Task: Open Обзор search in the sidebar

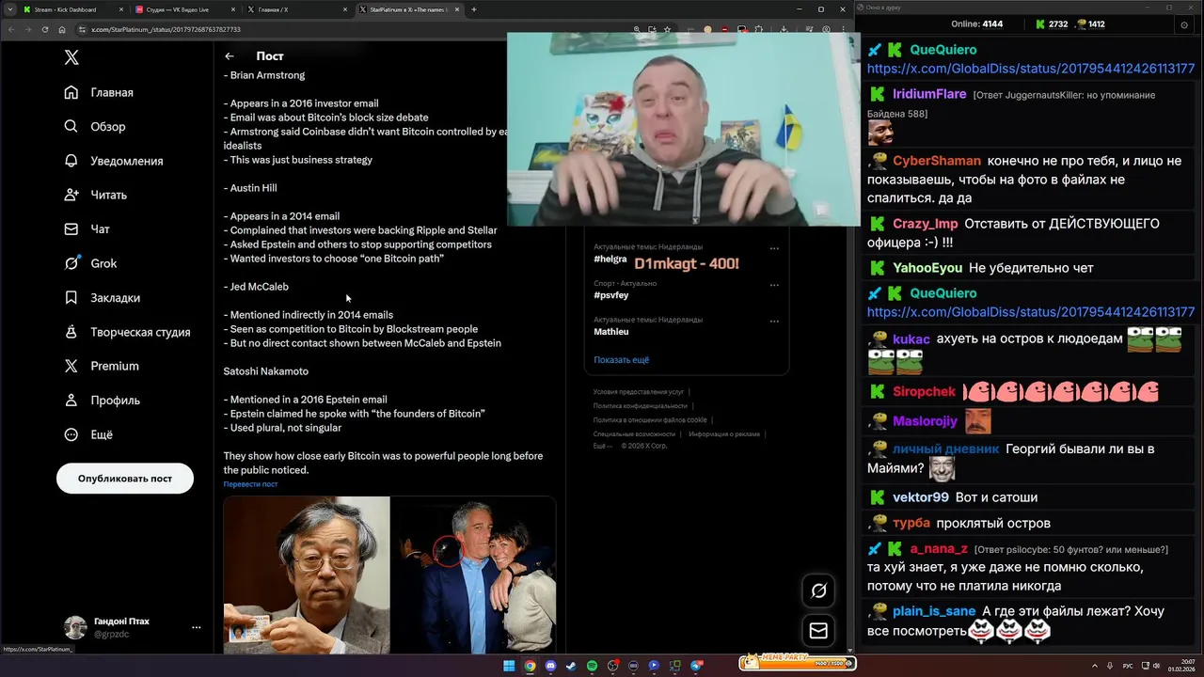Action: tap(96, 126)
